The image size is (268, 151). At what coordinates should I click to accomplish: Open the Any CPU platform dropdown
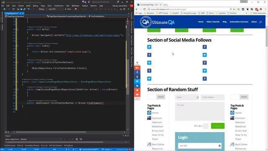click(x=56, y=9)
